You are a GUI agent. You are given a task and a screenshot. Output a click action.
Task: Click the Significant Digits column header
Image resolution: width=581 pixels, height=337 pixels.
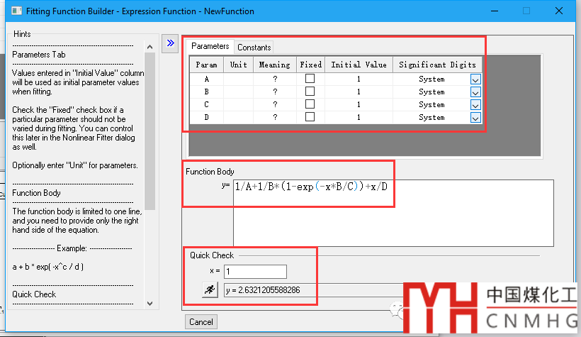[x=437, y=65]
